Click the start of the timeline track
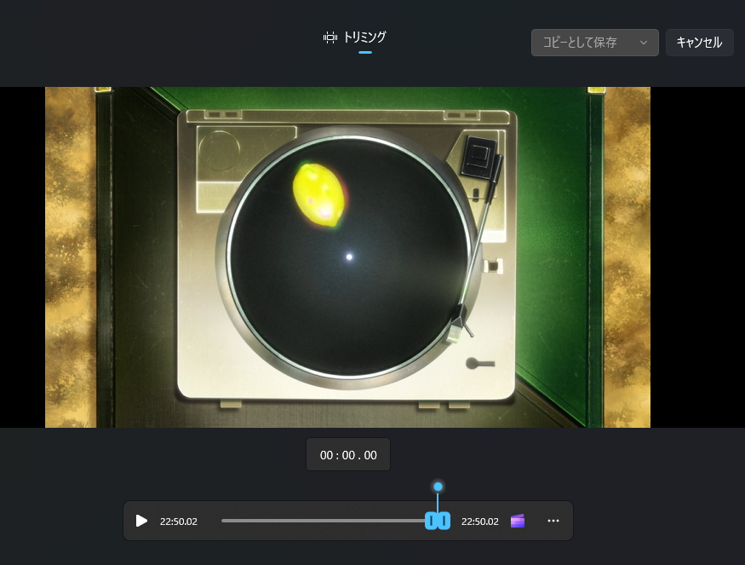Viewport: 745px width, 565px height. (x=224, y=521)
